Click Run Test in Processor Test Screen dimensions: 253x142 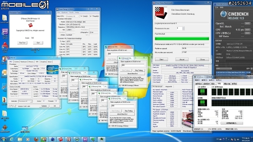[22, 43]
